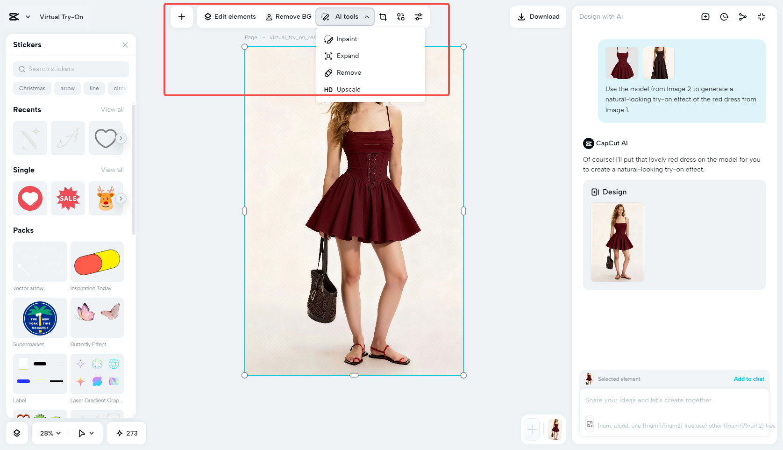Screen dimensions: 783x450
Task: Close the Stickers panel
Action: tap(125, 44)
